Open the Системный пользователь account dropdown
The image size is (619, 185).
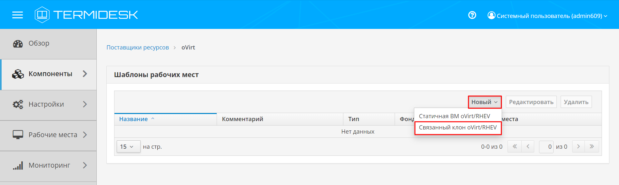pos(548,16)
